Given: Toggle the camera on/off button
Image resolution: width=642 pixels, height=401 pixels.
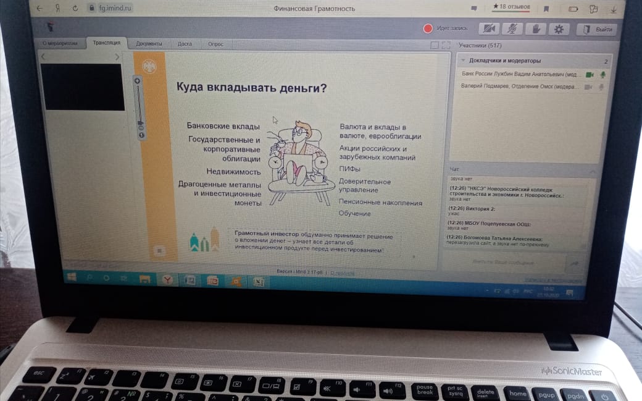Looking at the screenshot, I should point(490,28).
